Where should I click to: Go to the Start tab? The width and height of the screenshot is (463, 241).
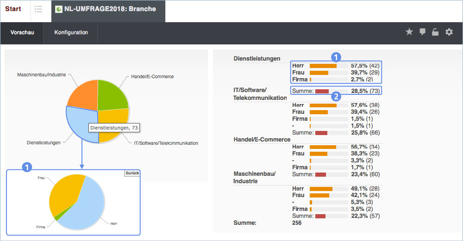pyautogui.click(x=13, y=9)
